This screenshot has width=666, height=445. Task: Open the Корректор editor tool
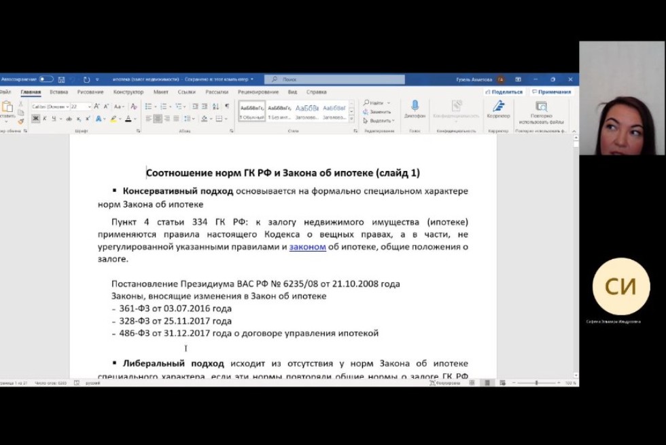click(498, 107)
